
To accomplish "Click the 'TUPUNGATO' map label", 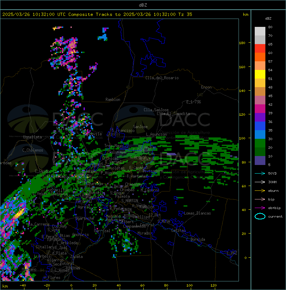I will click(x=56, y=239).
